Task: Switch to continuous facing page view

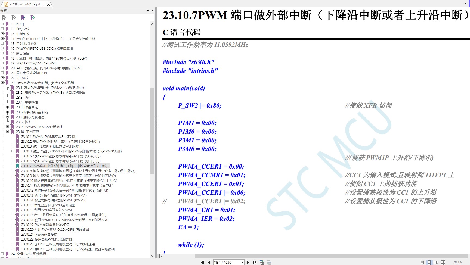Action: tap(443, 262)
